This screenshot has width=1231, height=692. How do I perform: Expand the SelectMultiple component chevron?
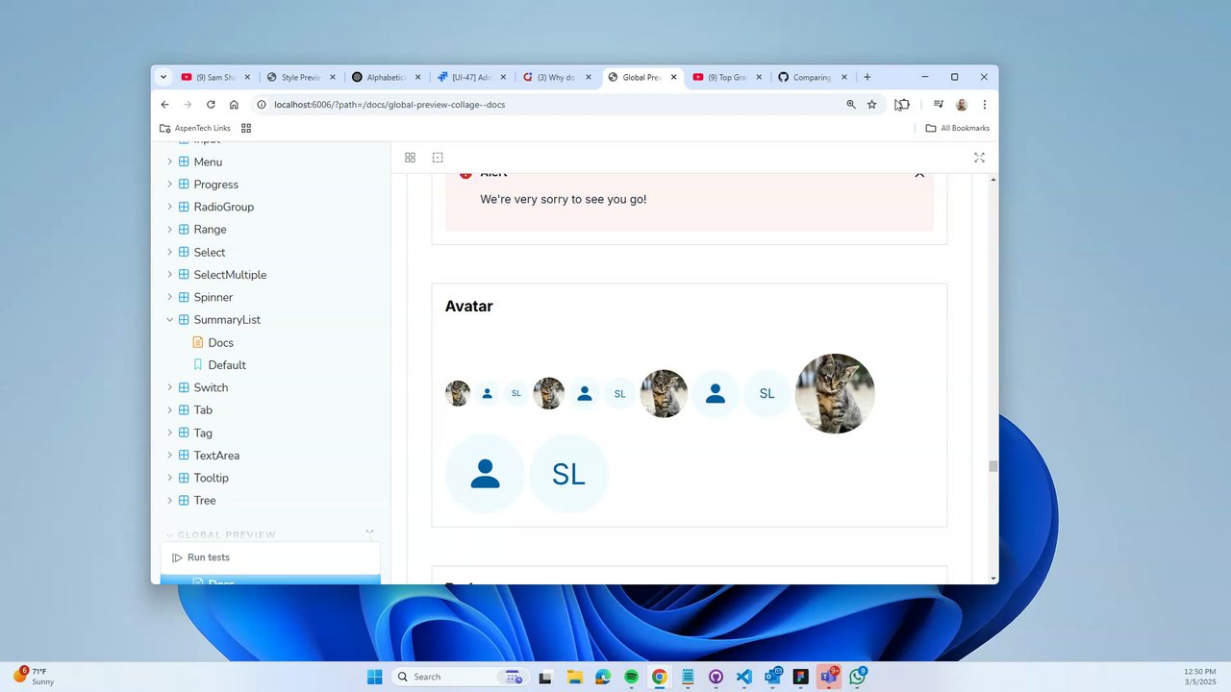pos(170,274)
